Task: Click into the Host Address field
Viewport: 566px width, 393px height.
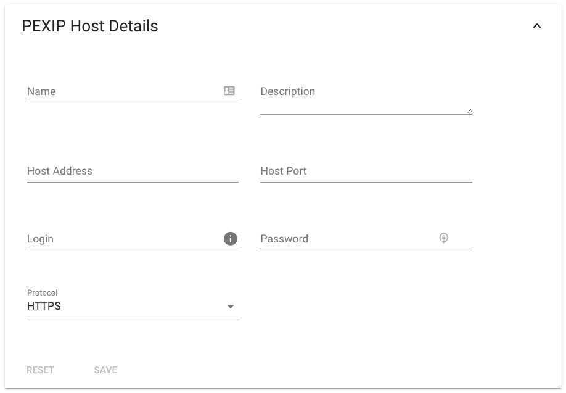Action: [133, 172]
